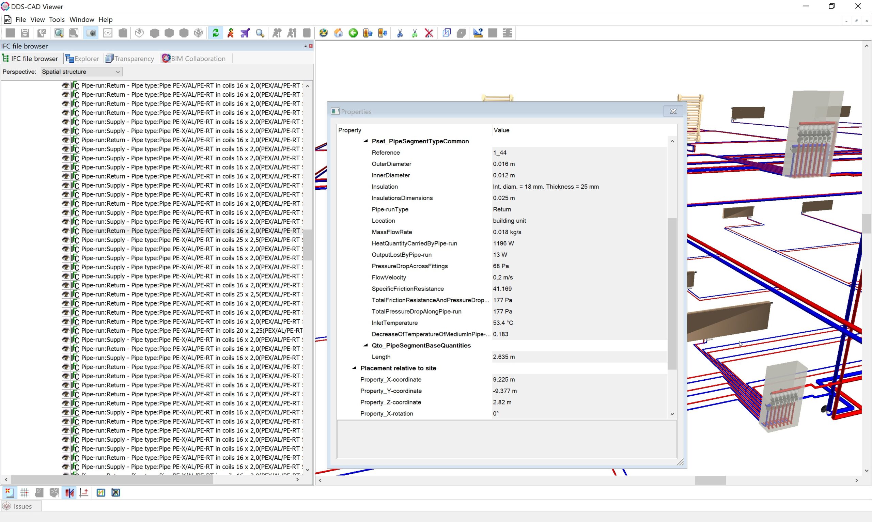Click the Properties list scroll-up arrow
This screenshot has width=872, height=522.
pos(672,141)
